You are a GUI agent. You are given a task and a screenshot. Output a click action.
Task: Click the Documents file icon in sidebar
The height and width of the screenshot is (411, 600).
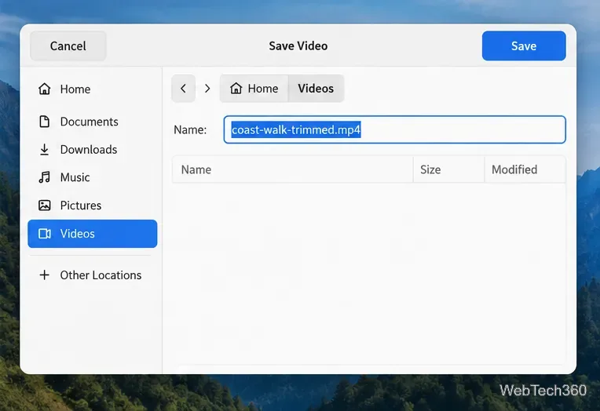[45, 122]
